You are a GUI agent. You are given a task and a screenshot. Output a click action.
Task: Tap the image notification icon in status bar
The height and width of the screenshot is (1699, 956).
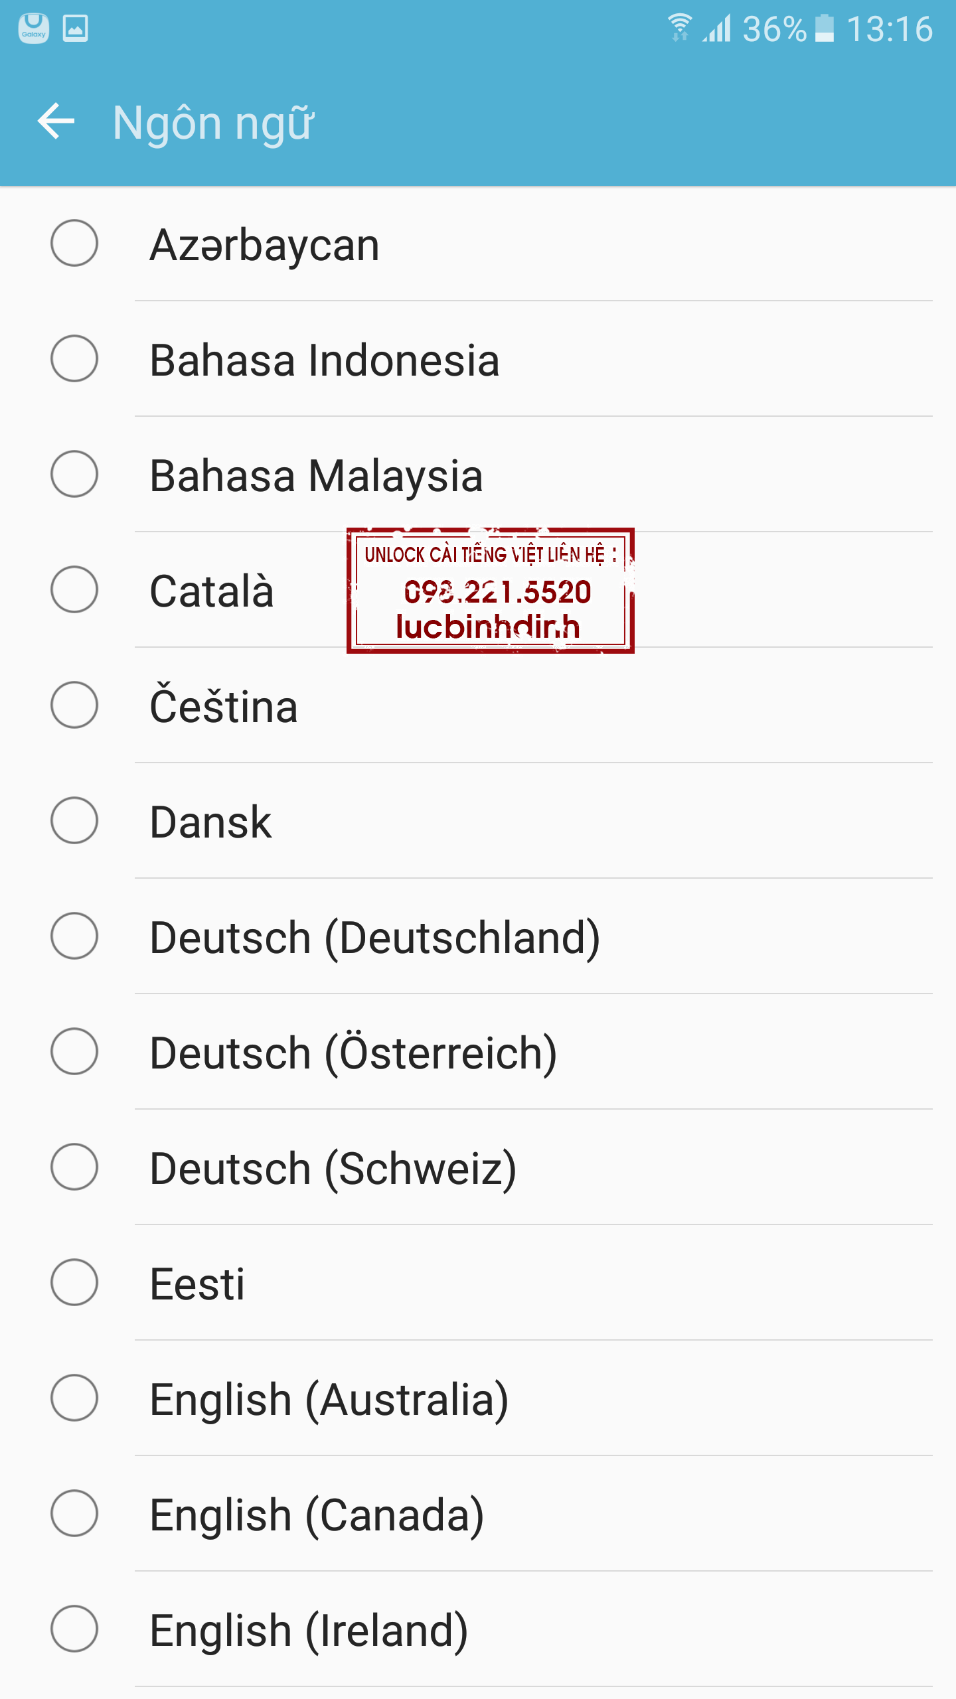point(75,29)
